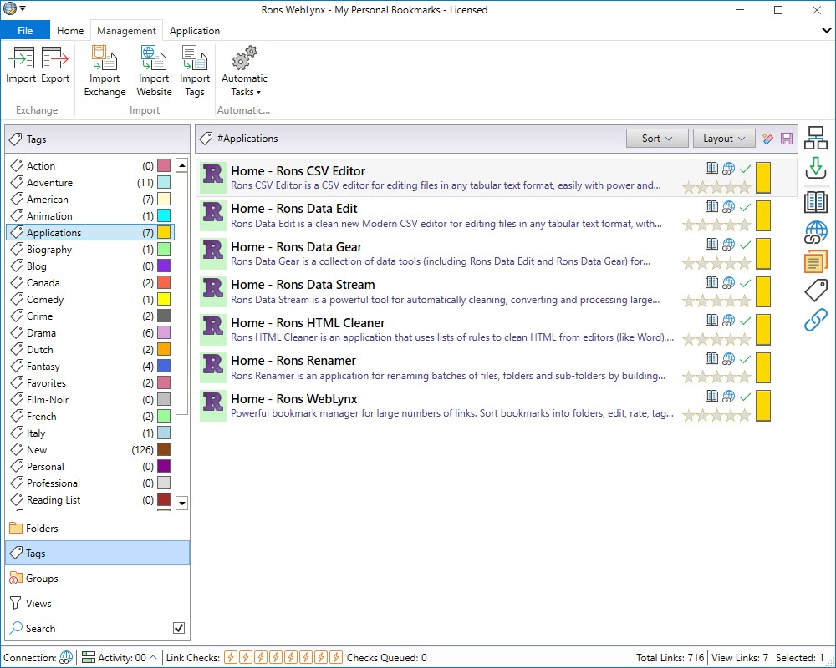Screen dimensions: 836x668
Task: Click the yellow color swatch for Rons WebLynx
Action: 762,405
